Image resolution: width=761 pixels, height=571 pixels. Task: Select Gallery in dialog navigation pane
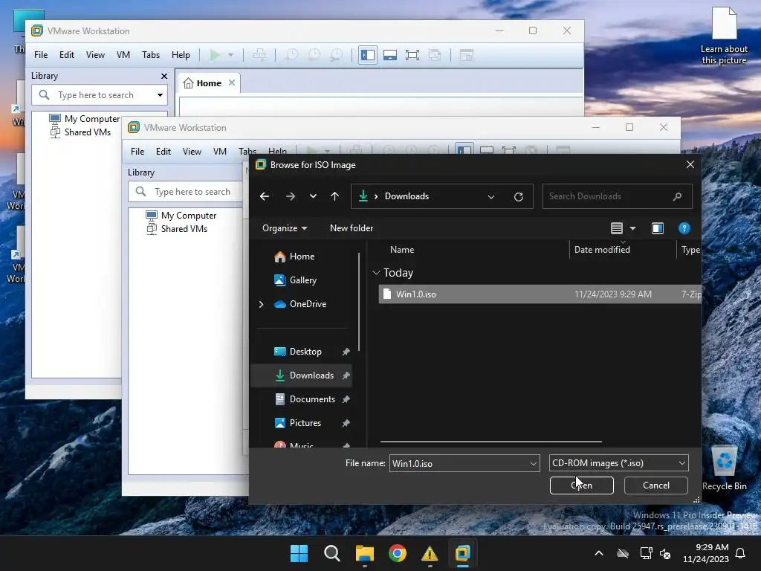coord(303,280)
